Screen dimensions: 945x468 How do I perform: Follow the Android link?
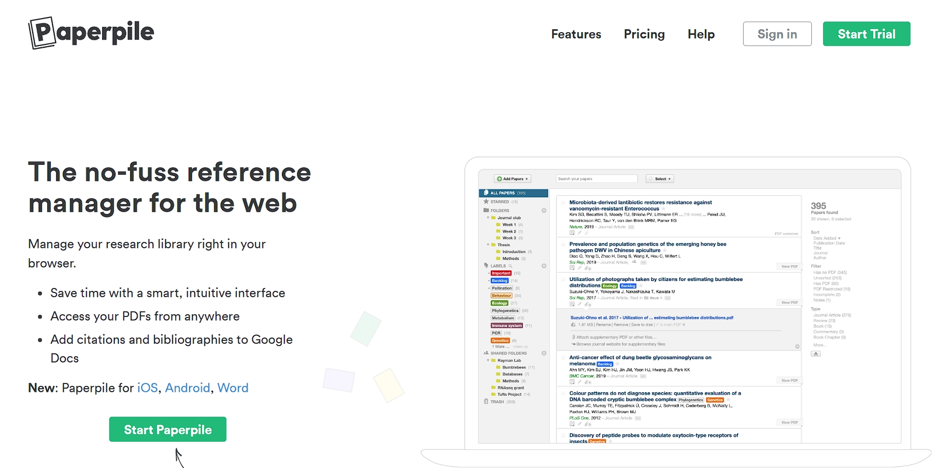tap(187, 388)
